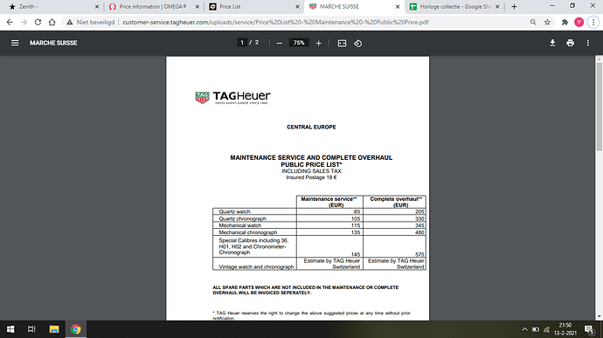The width and height of the screenshot is (603, 338).
Task: Click the fit to page icon
Action: coord(342,43)
